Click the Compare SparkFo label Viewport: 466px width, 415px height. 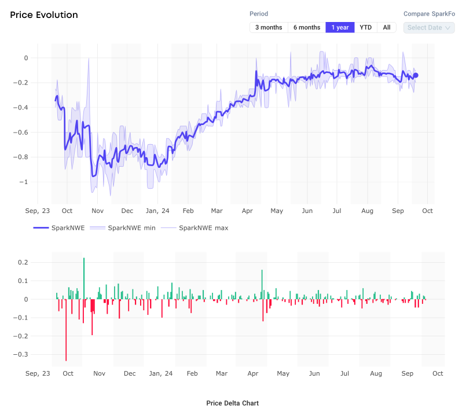tap(429, 14)
